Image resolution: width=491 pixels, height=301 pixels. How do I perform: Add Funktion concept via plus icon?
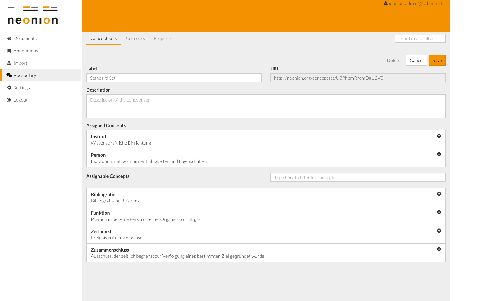pos(439,212)
